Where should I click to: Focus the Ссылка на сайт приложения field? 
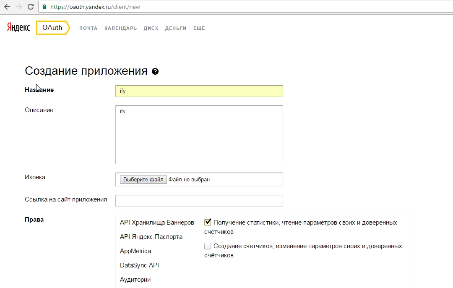point(199,201)
